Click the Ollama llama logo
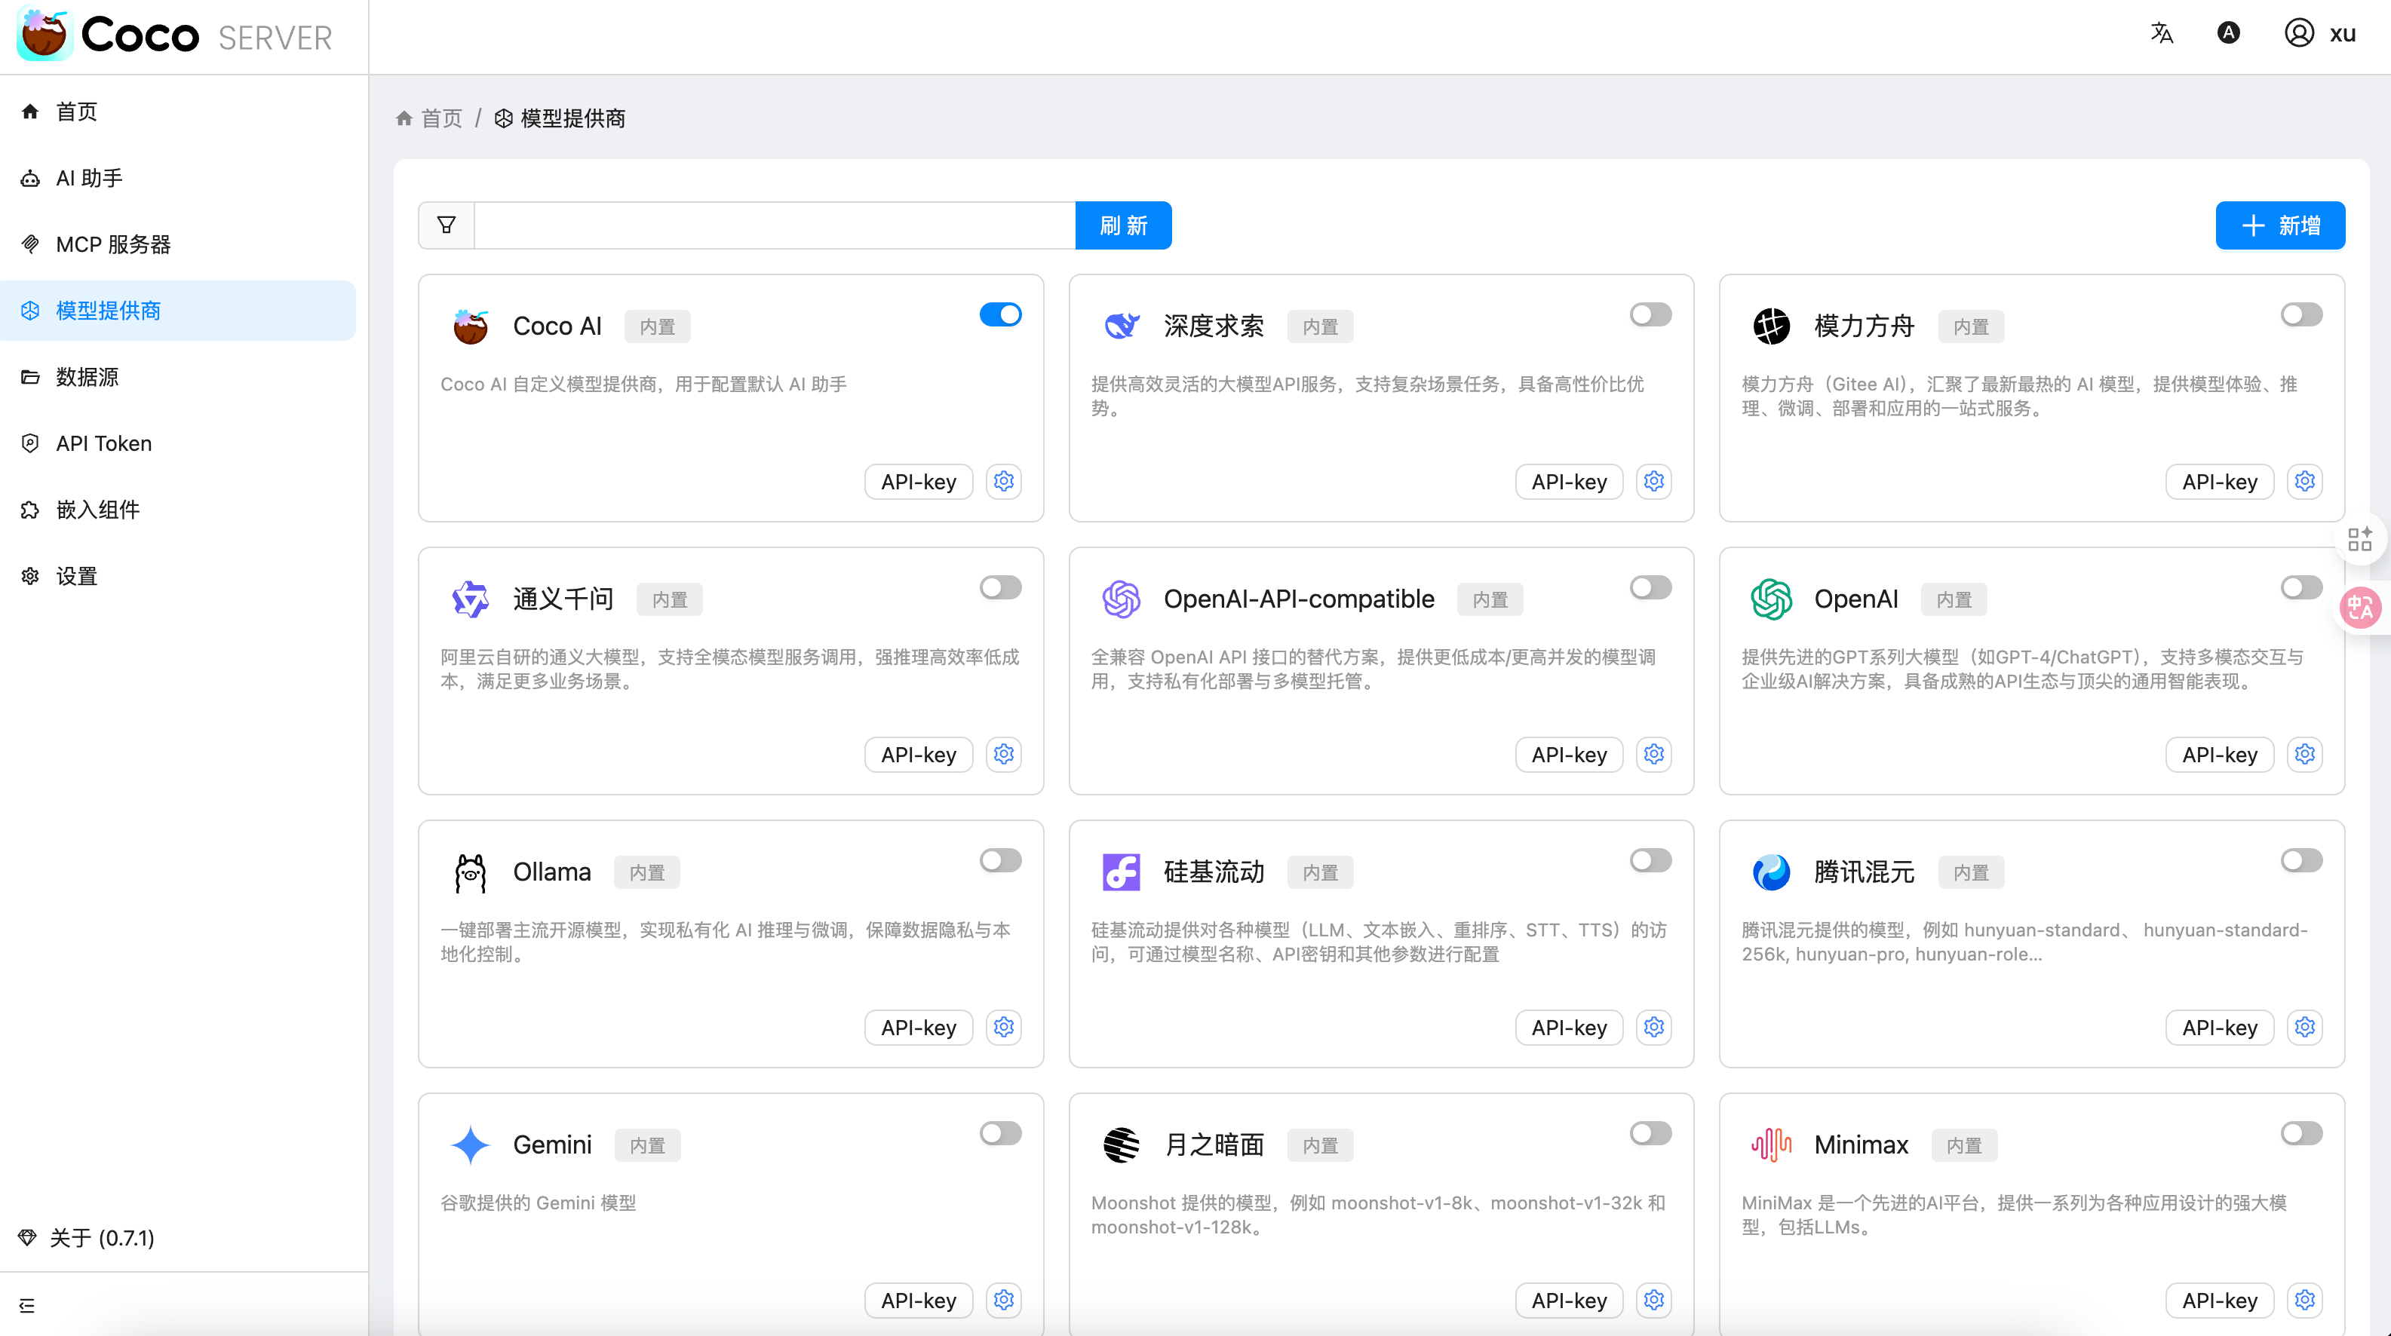Image resolution: width=2391 pixels, height=1336 pixels. pos(471,872)
